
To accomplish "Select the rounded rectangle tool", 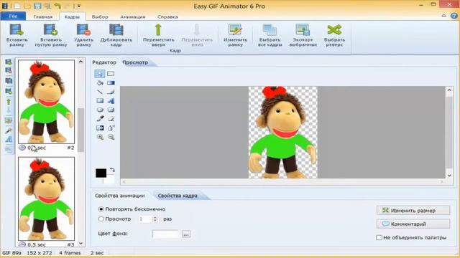I will (x=111, y=110).
